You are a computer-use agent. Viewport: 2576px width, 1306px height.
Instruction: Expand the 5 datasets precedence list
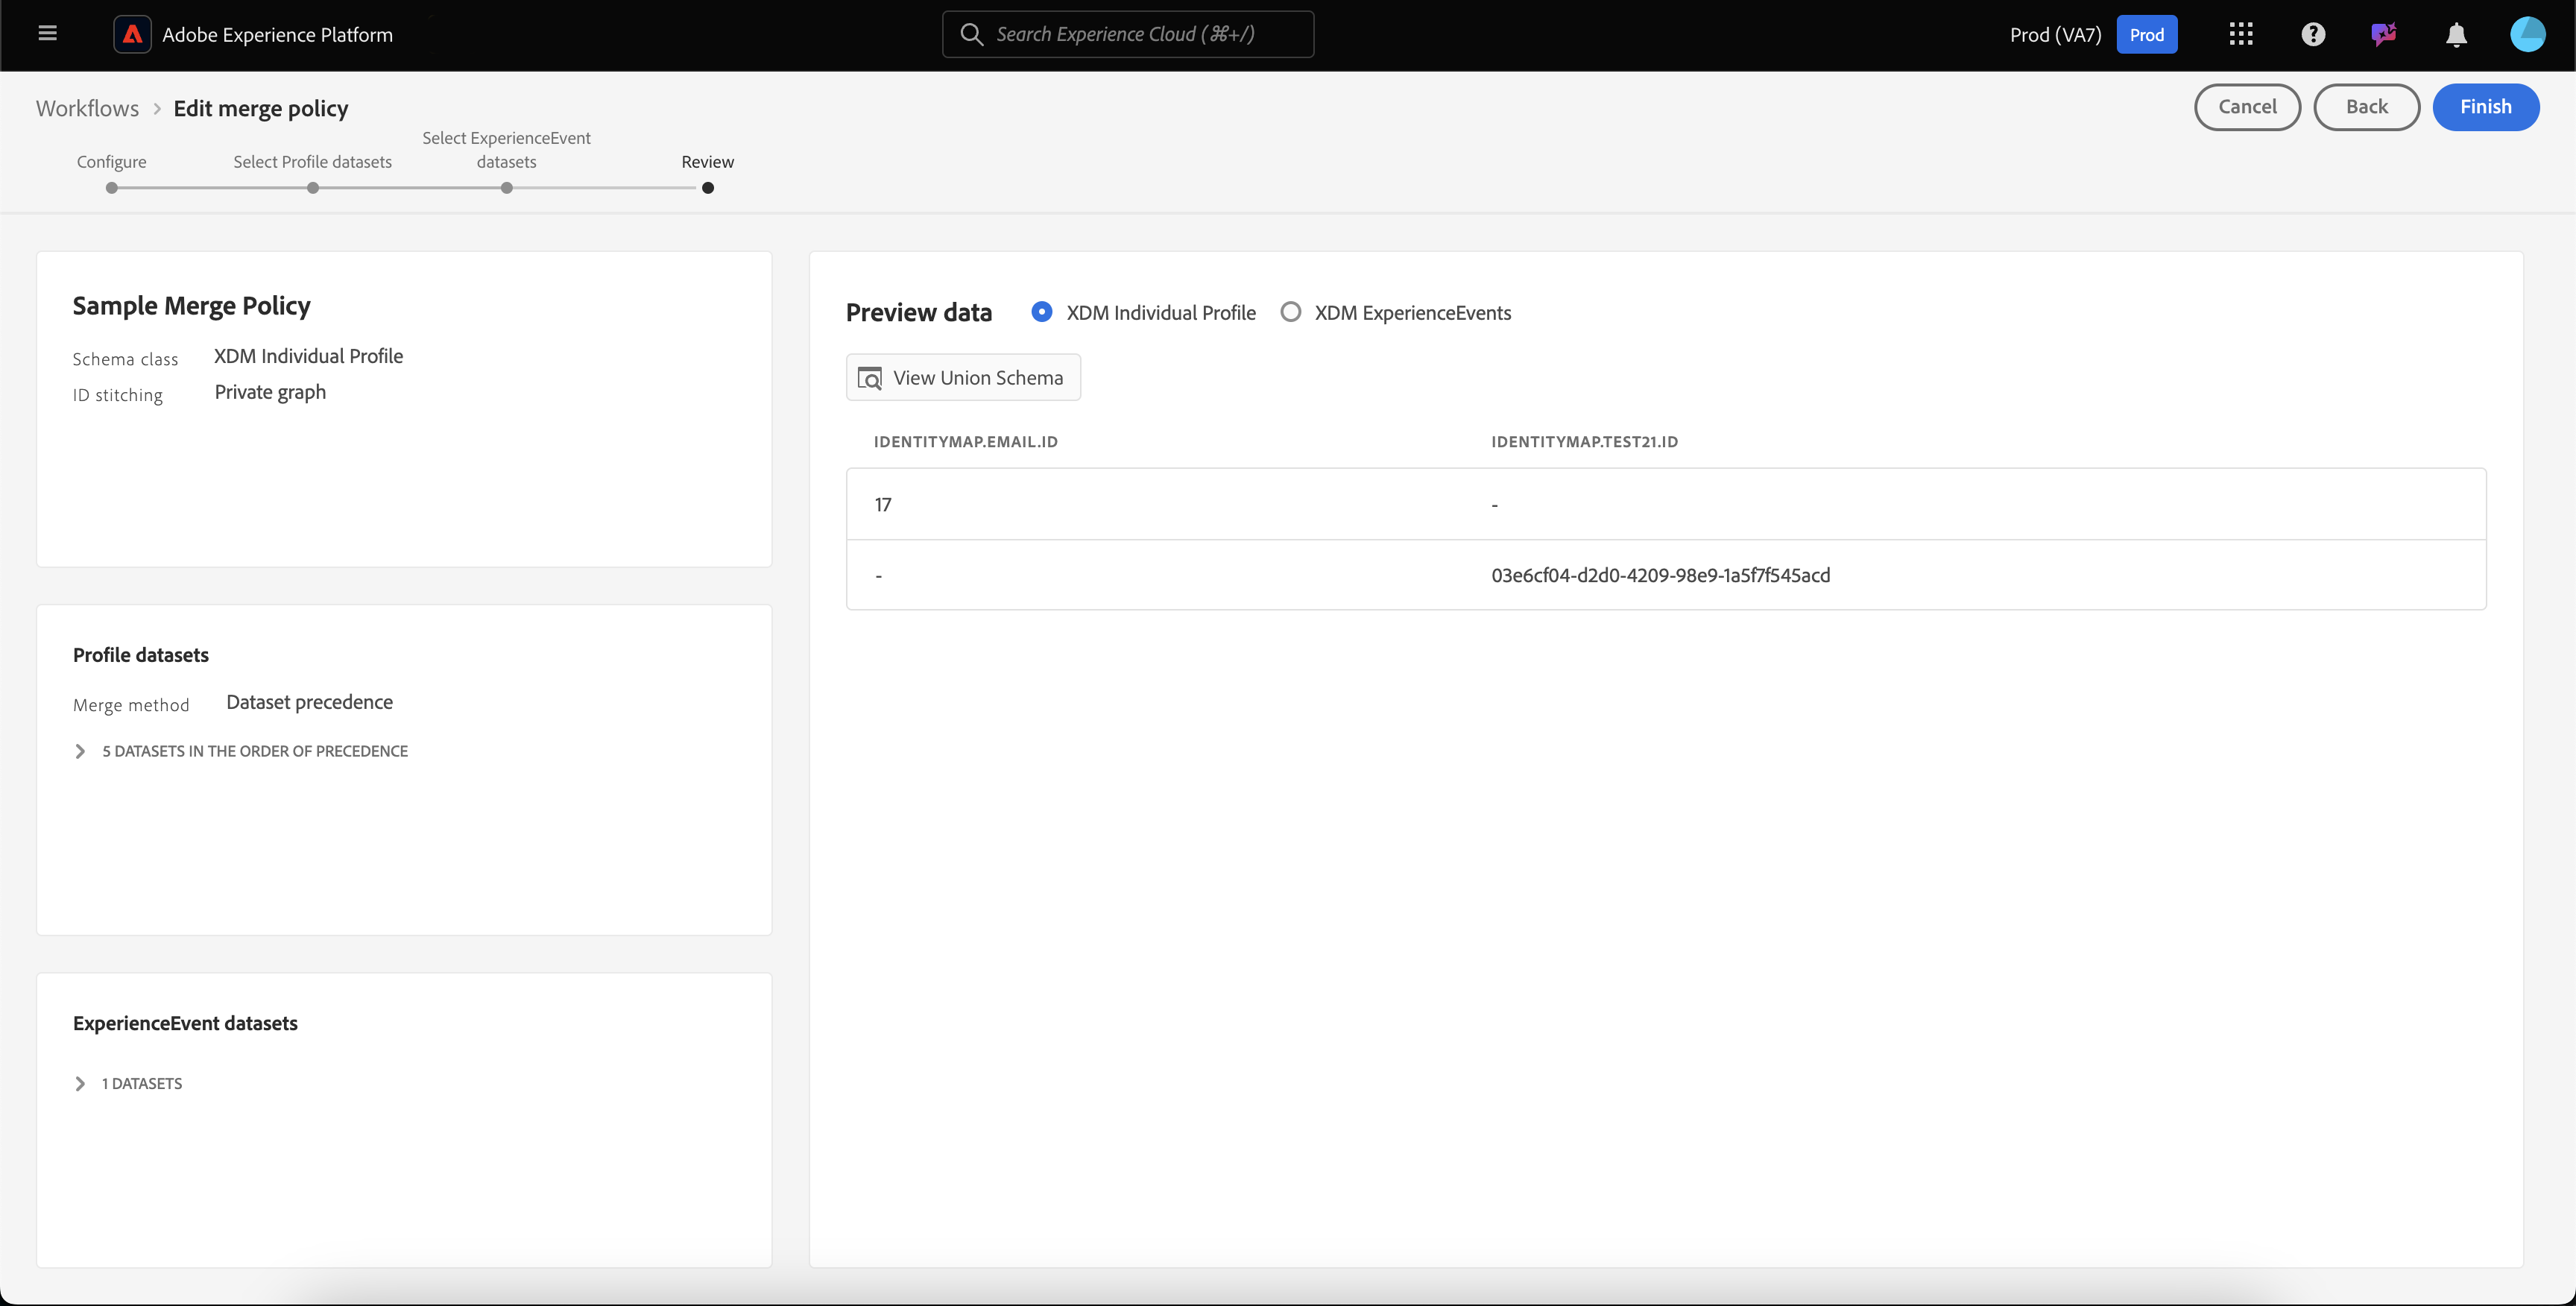80,751
